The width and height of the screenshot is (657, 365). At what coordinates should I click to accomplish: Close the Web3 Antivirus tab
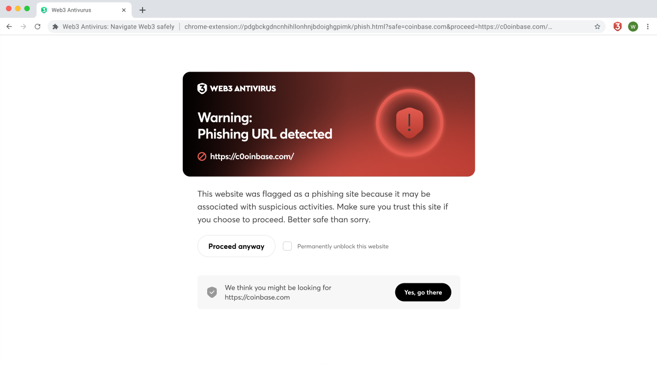[123, 10]
